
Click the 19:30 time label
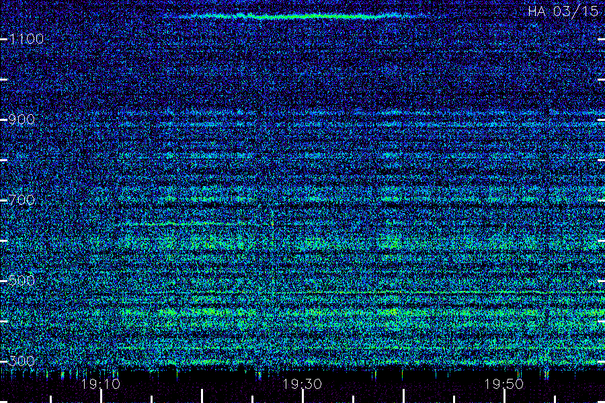[302, 384]
